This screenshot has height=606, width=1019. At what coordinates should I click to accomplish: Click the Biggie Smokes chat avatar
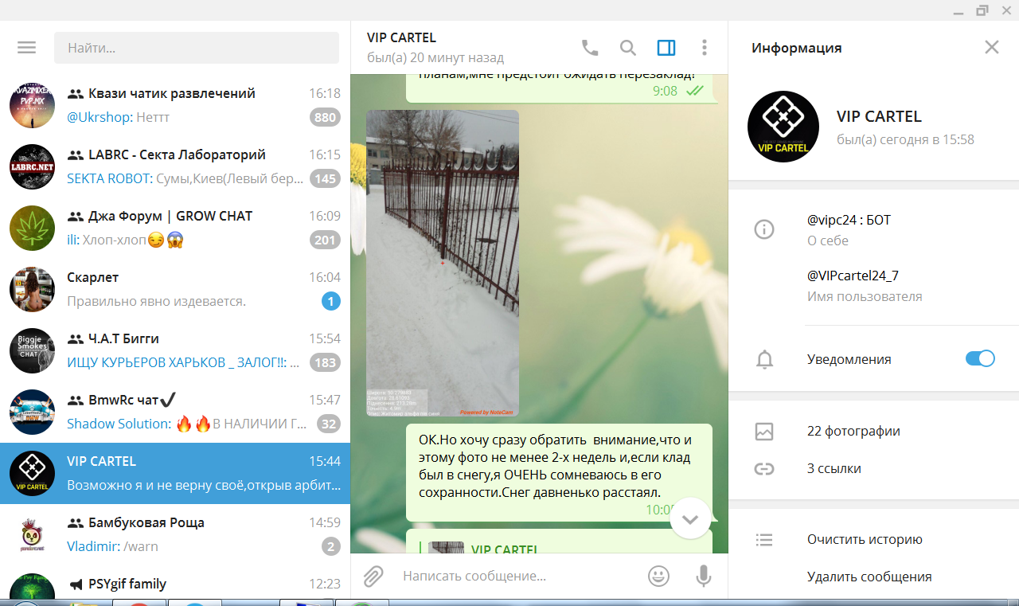32,350
